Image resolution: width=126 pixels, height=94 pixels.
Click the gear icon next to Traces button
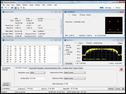click(123, 89)
